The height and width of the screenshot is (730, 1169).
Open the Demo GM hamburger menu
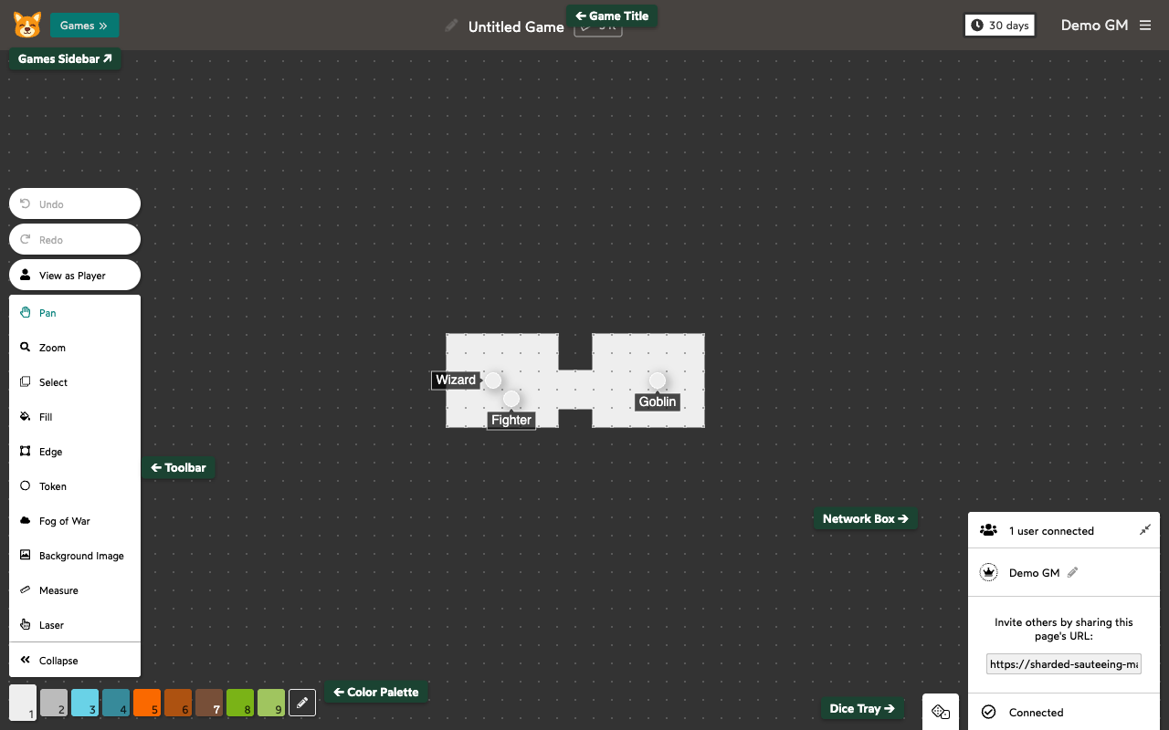click(1145, 26)
